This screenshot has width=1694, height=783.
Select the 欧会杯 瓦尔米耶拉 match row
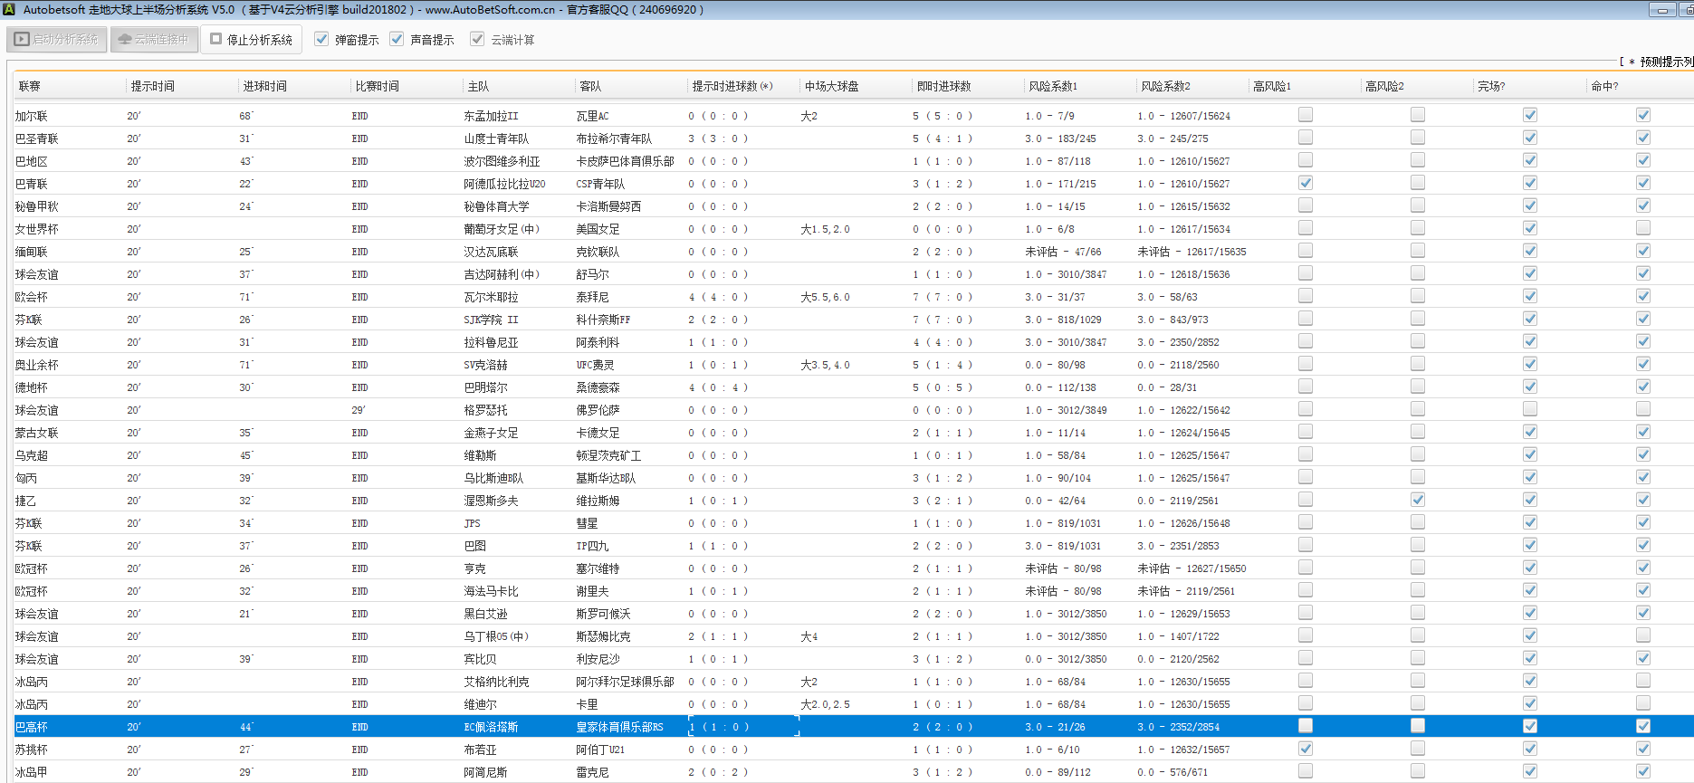pos(491,297)
